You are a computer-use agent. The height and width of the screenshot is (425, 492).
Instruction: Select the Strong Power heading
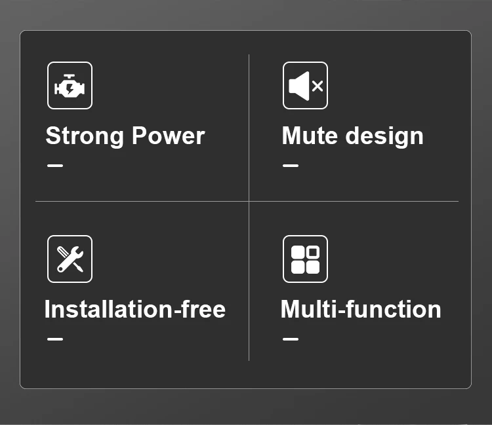click(125, 136)
